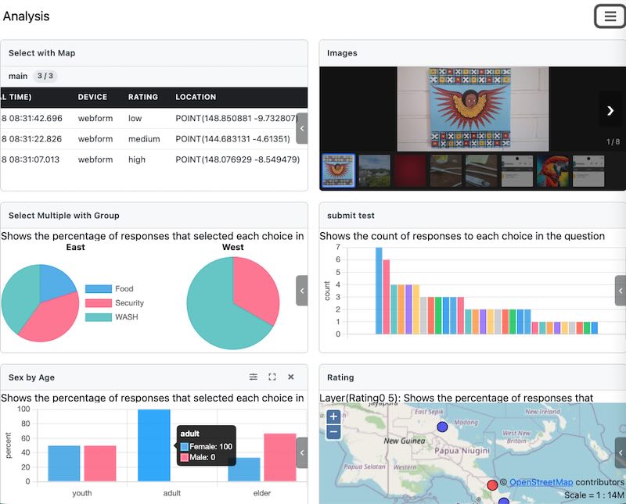This screenshot has height=504, width=626.
Task: Zoom in on the Rating map
Action: pos(333,416)
